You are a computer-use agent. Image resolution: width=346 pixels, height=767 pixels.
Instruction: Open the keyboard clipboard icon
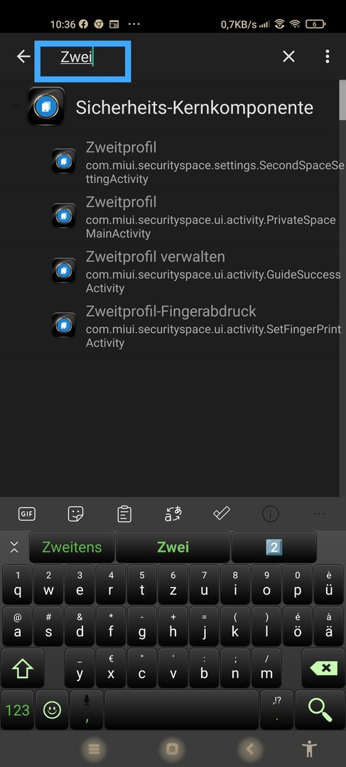point(124,514)
